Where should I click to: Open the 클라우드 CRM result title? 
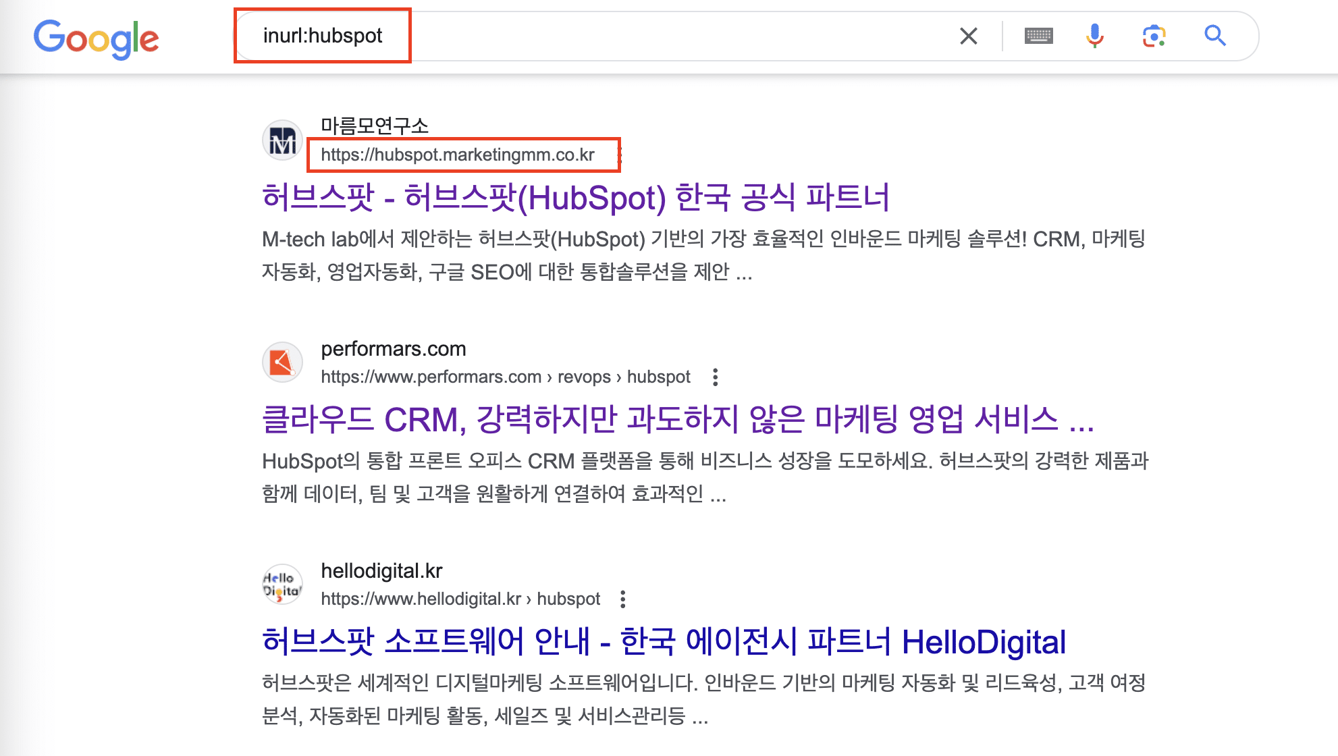678,420
